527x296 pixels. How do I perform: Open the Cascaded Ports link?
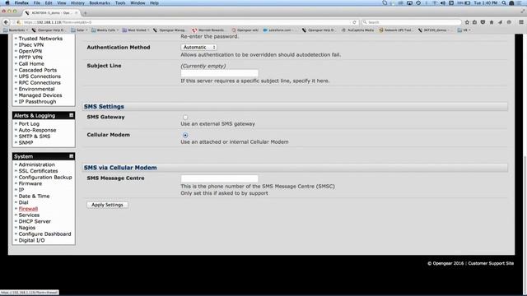38,70
